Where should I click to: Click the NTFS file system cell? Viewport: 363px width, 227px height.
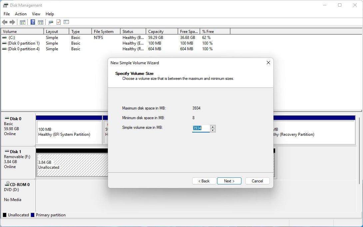[x=98, y=38]
